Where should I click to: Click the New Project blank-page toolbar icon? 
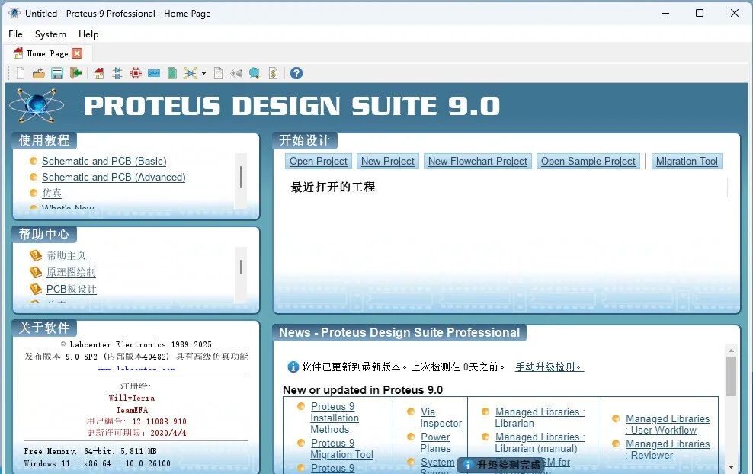[21, 73]
